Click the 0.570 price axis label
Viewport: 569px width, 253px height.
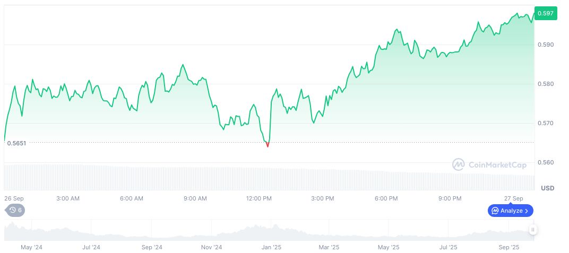(x=545, y=123)
